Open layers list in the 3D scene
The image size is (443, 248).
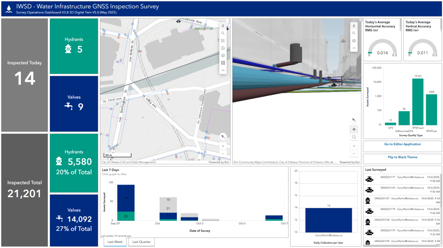click(x=354, y=41)
